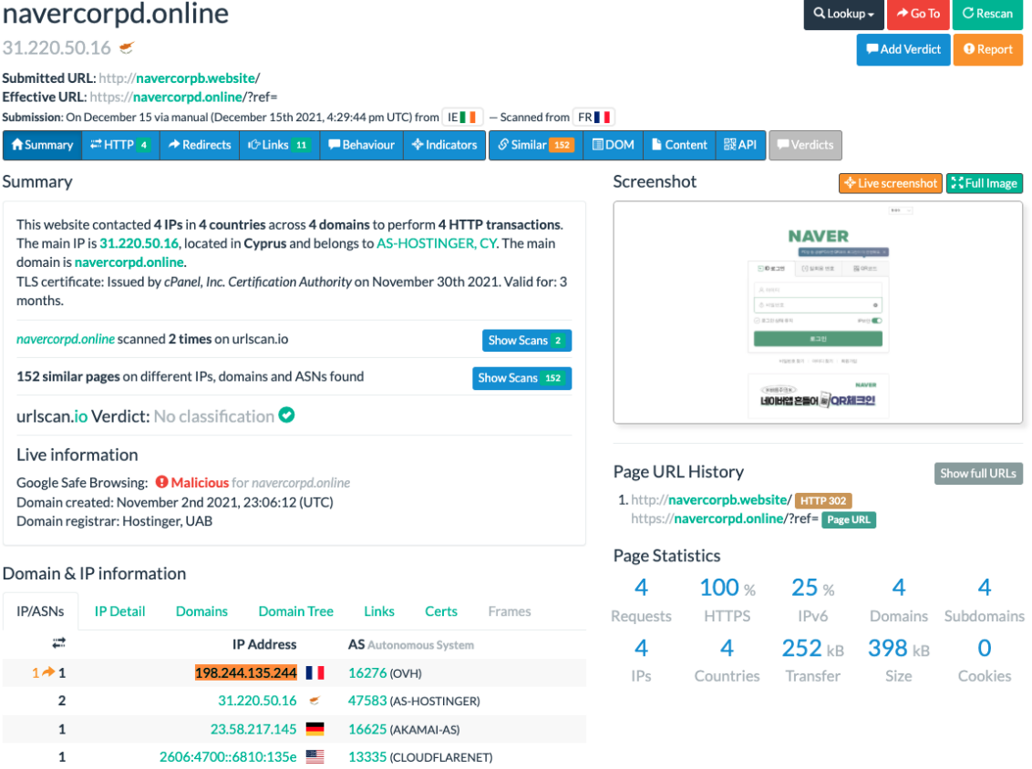
Task: Switch to the HTTP tab
Action: [120, 145]
